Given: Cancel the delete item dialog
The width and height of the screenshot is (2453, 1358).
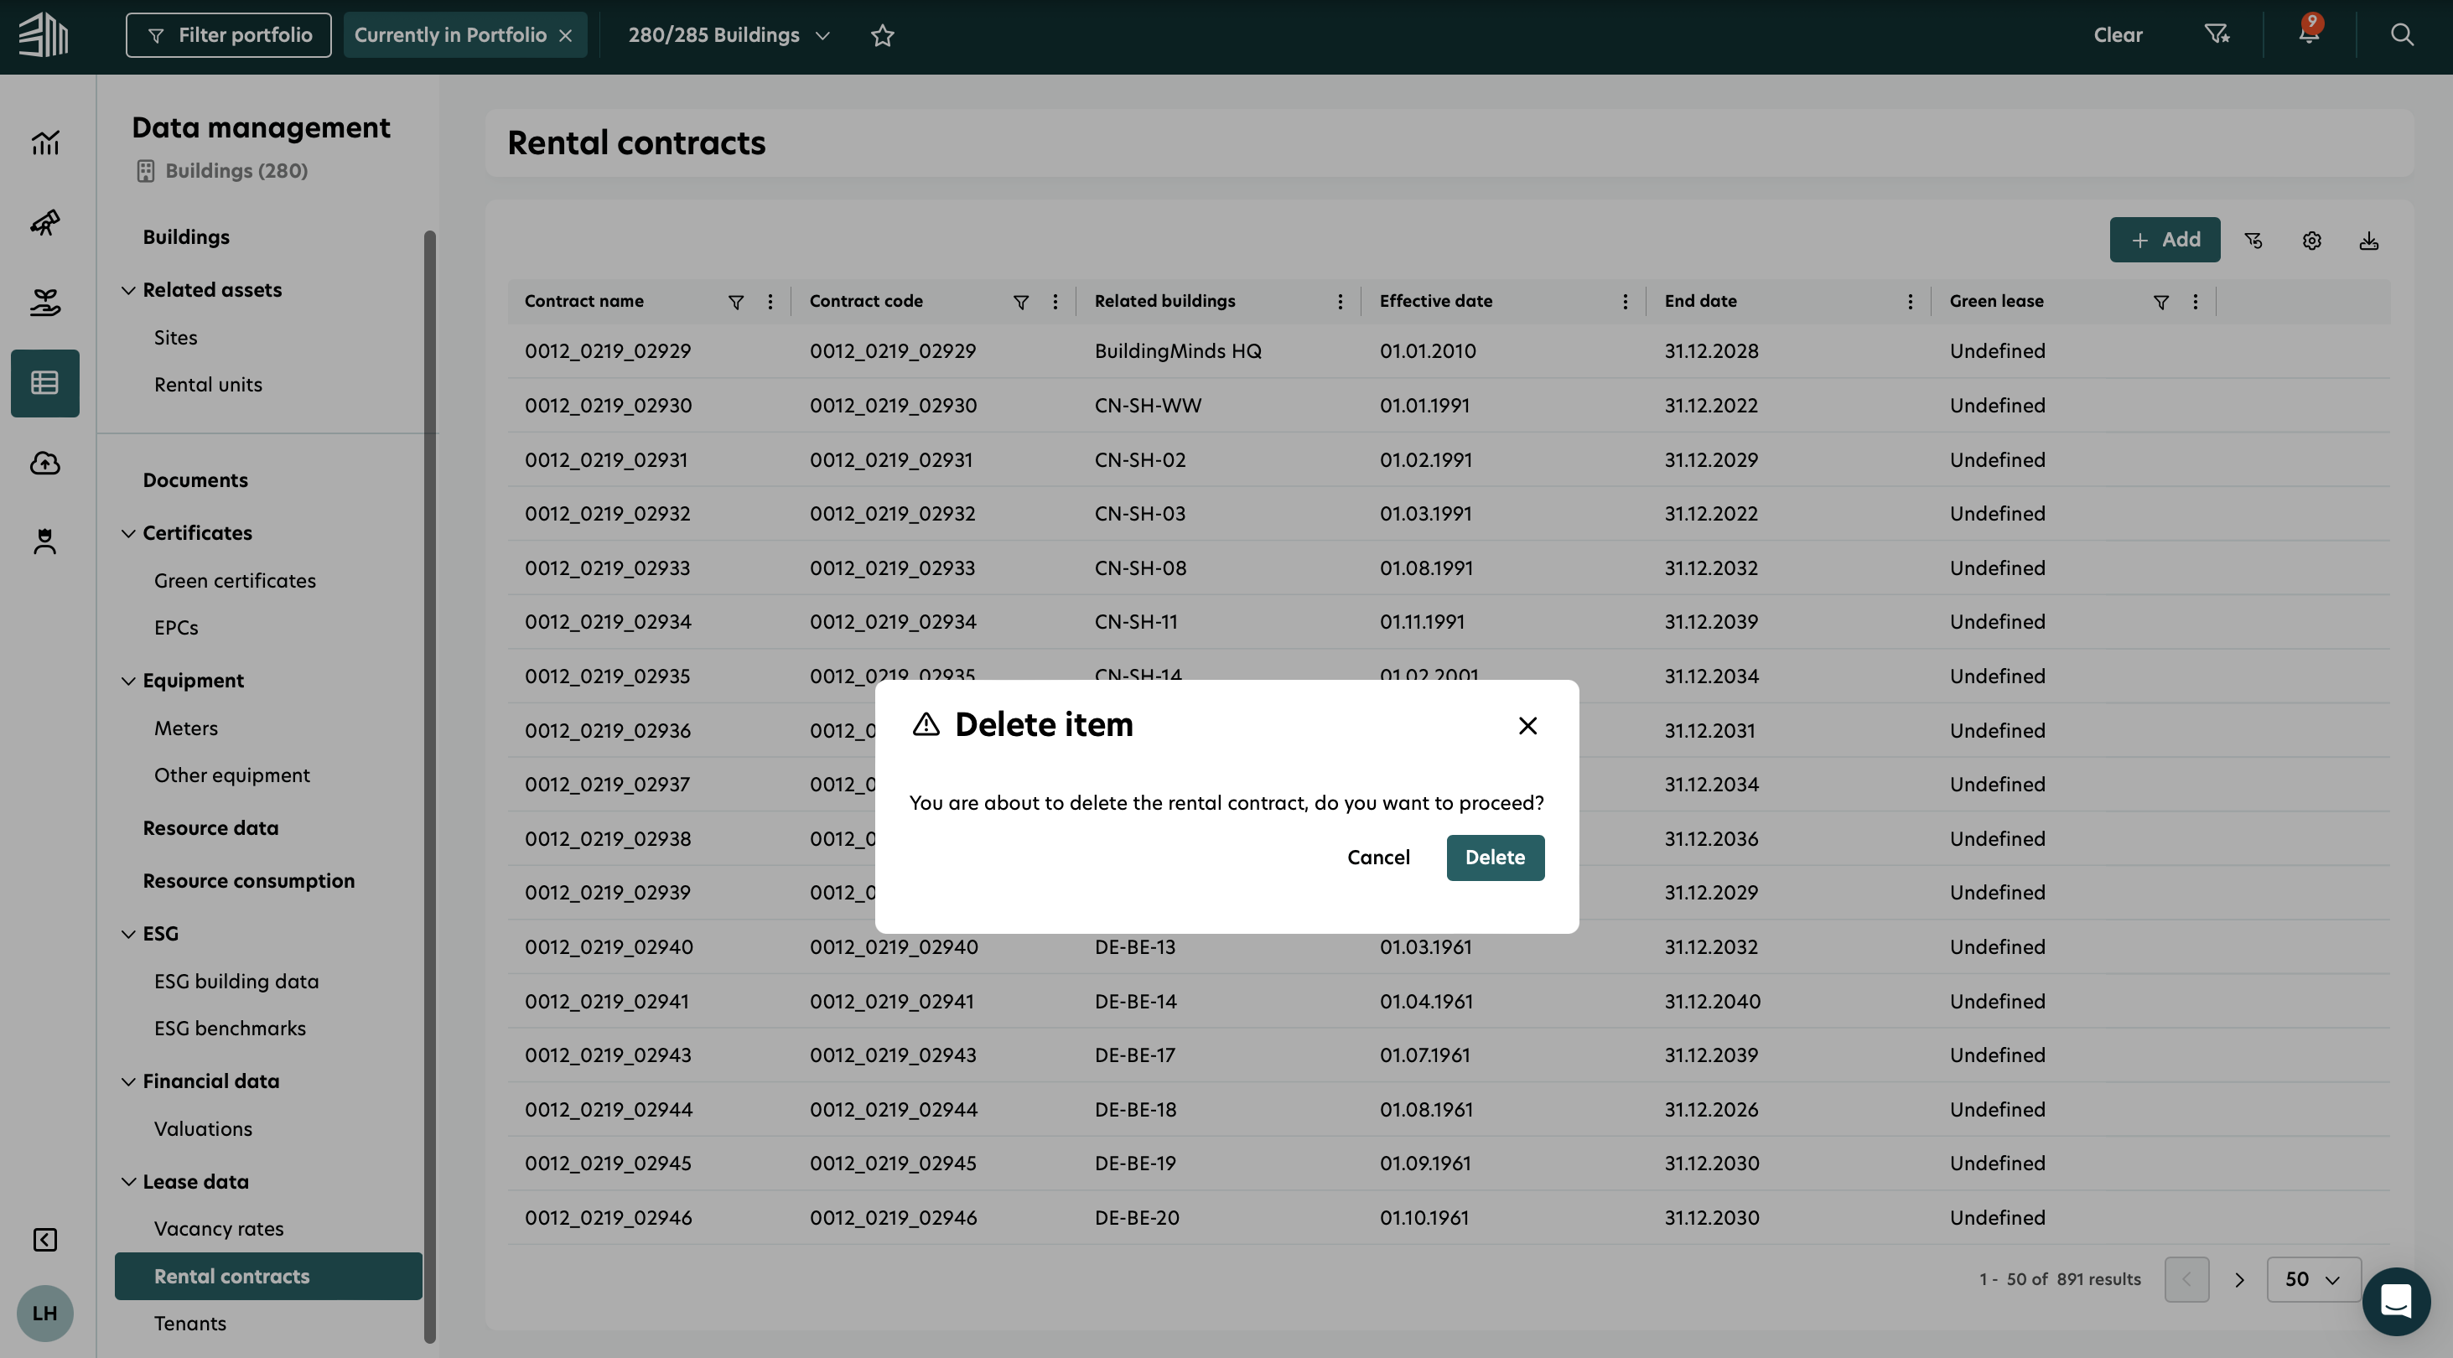Looking at the screenshot, I should coord(1378,857).
